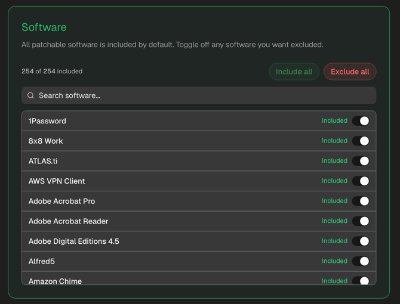Screen dimensions: 400x304
Task: Select the 8x8 Work row name
Action: (45, 141)
